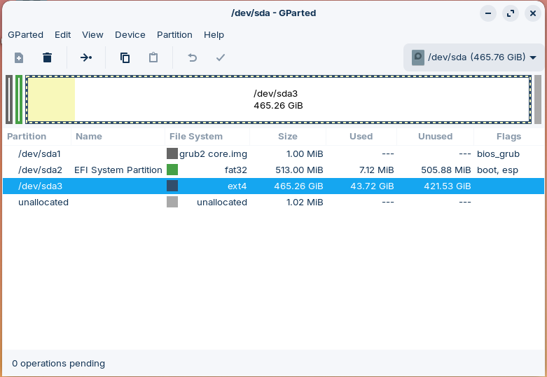The height and width of the screenshot is (377, 547).
Task: Open the Device menu
Action: point(130,34)
